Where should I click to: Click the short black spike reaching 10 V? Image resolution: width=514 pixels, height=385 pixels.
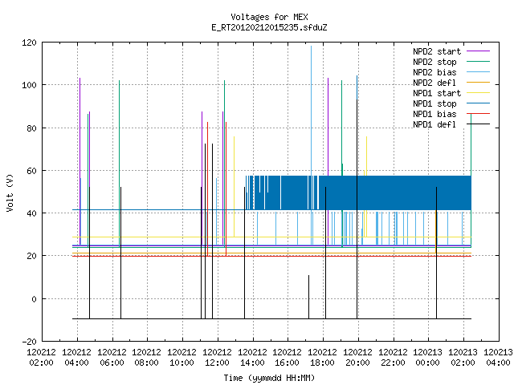(x=308, y=297)
